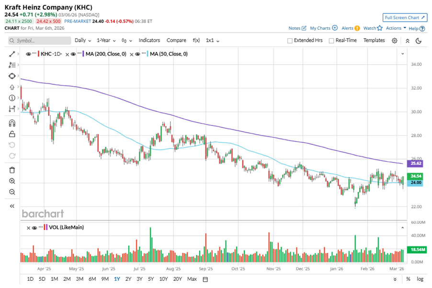Open the Daily interval dropdown
Viewport: 432px width, 288px height.
point(83,41)
